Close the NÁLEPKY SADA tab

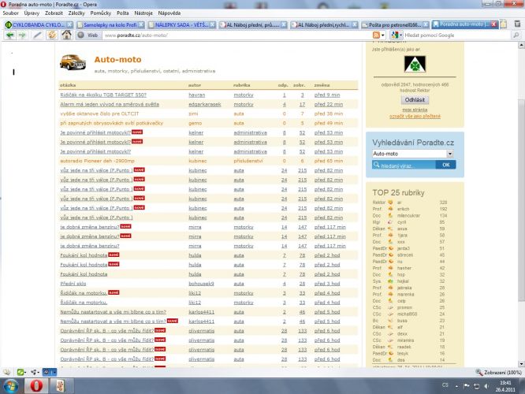coord(213,24)
